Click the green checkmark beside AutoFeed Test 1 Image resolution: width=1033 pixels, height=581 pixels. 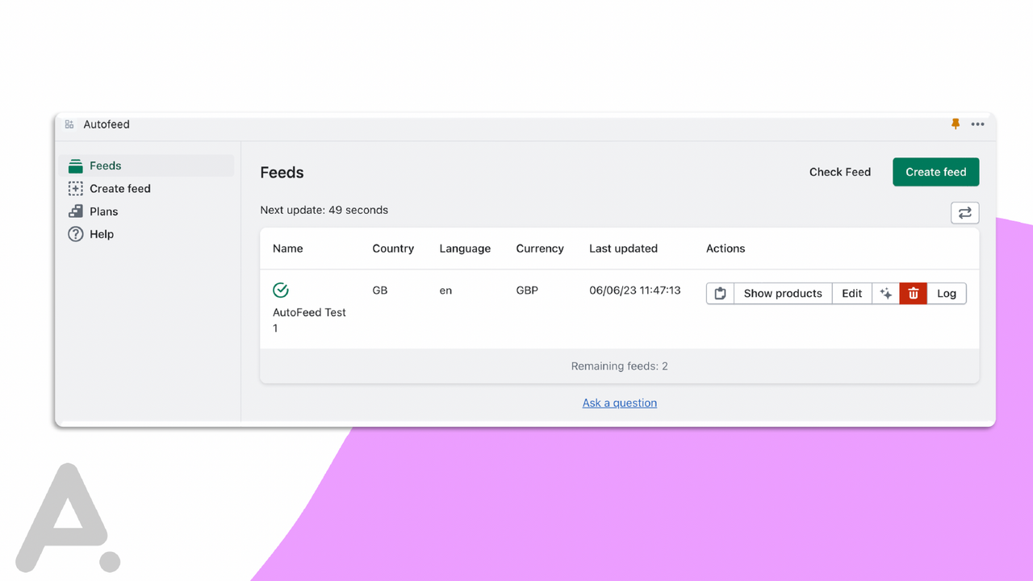click(x=280, y=289)
